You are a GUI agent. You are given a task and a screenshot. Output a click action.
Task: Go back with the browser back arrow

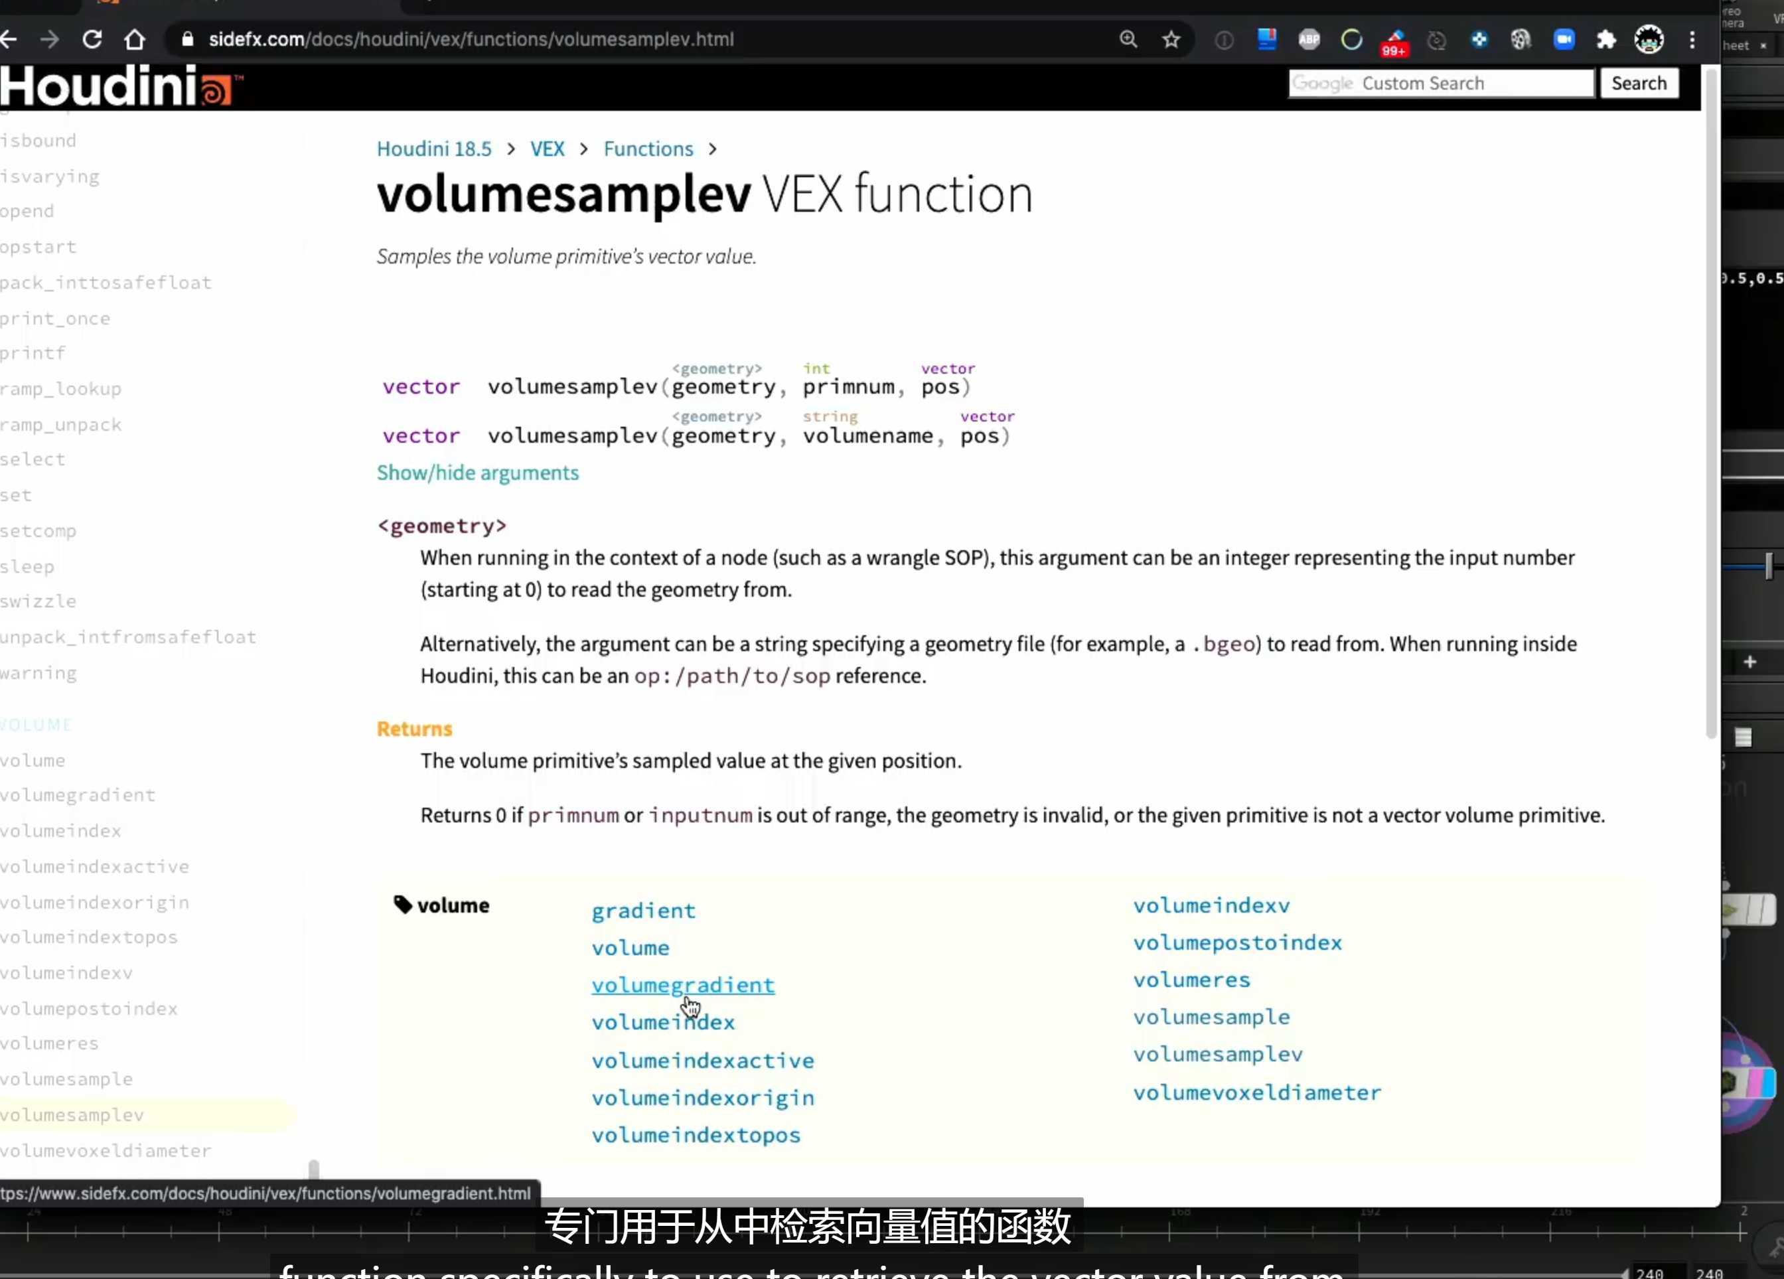[x=9, y=39]
